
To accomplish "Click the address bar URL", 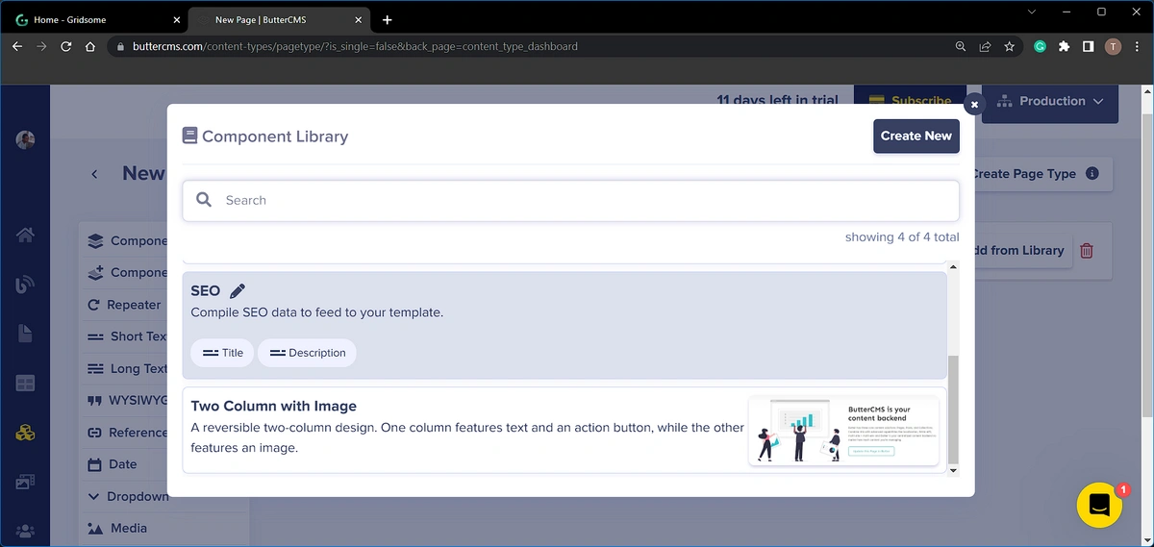I will pos(355,46).
